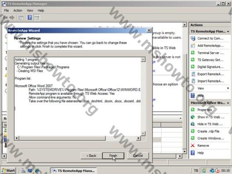Open the File menu

point(6,11)
